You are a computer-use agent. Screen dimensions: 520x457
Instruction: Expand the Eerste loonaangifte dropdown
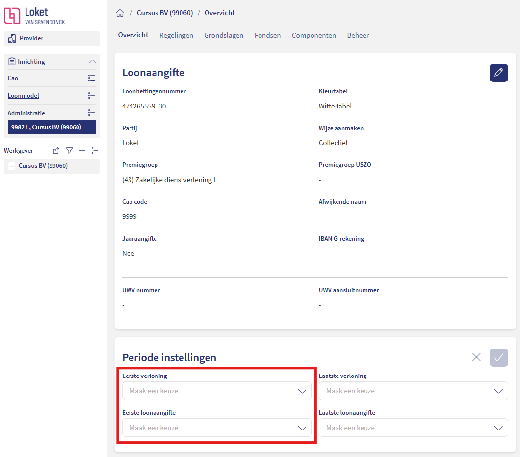click(216, 428)
